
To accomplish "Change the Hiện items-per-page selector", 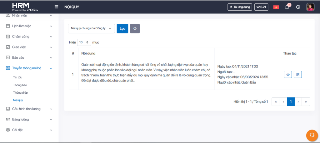I will (84, 42).
